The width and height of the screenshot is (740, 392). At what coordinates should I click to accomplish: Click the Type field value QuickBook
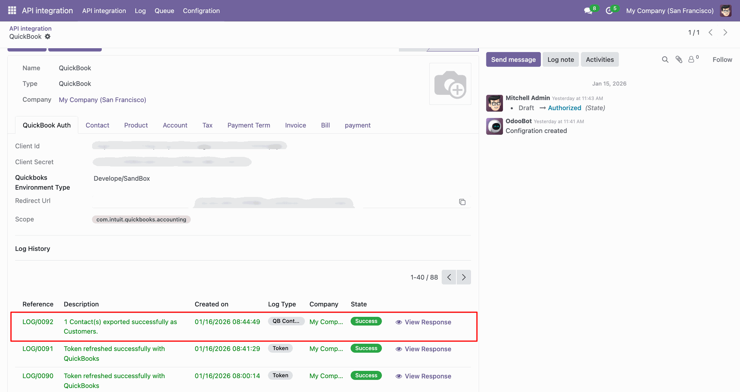pyautogui.click(x=75, y=84)
